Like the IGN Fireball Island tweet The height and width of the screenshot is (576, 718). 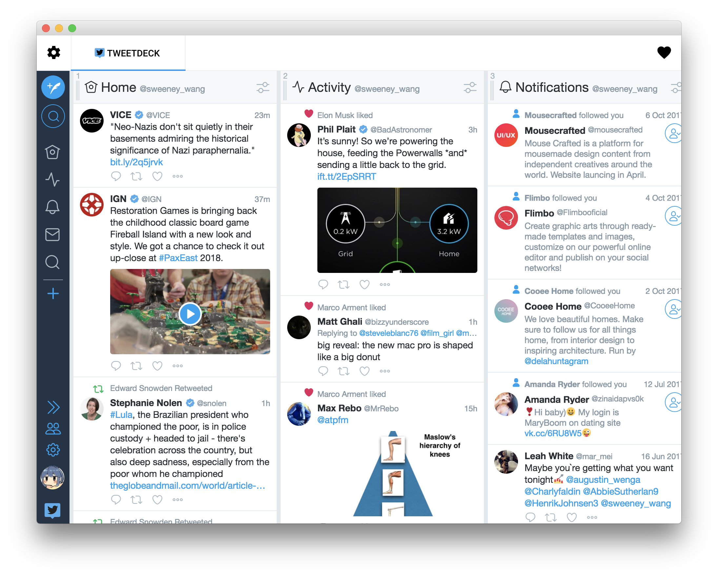pyautogui.click(x=157, y=365)
